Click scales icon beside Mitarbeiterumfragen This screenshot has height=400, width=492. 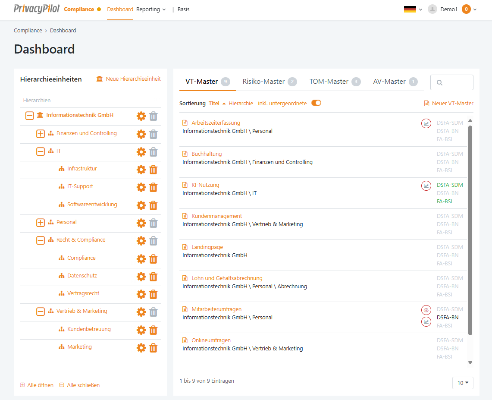[426, 310]
